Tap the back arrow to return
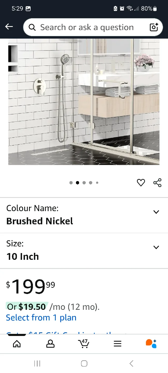The height and width of the screenshot is (373, 168). [9, 26]
